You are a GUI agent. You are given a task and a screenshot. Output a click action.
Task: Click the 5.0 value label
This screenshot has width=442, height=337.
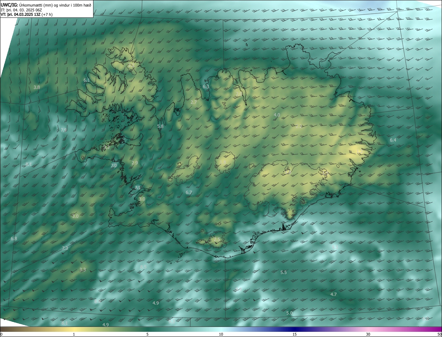[290, 313]
